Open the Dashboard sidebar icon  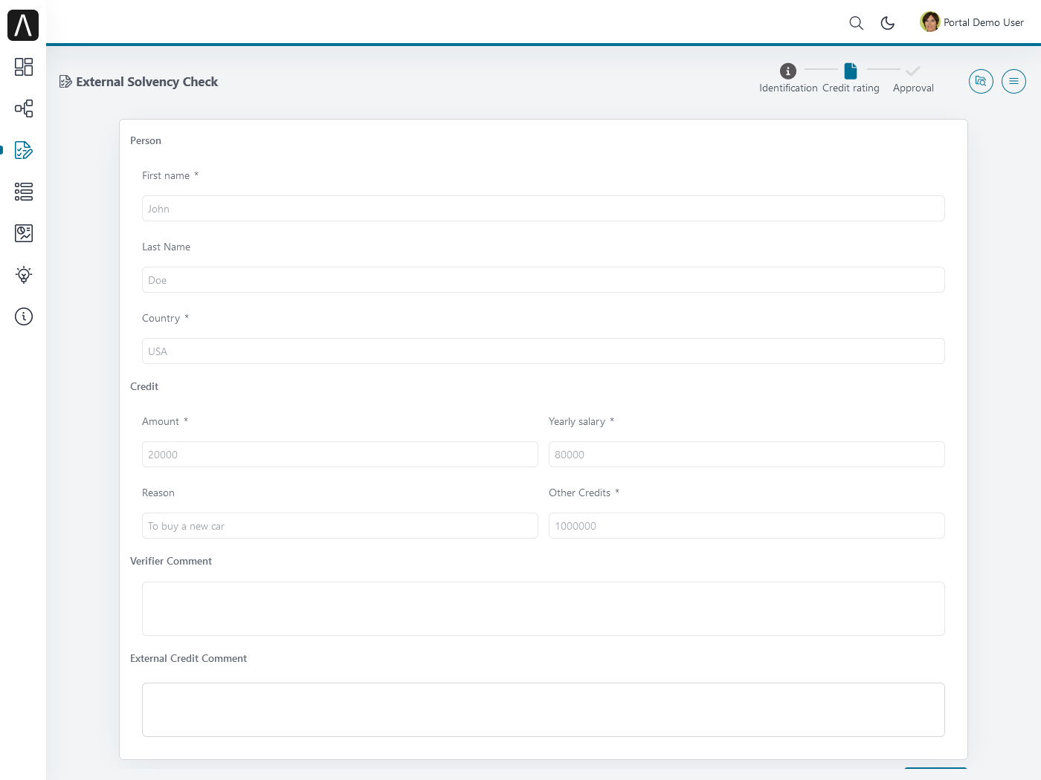[x=24, y=67]
